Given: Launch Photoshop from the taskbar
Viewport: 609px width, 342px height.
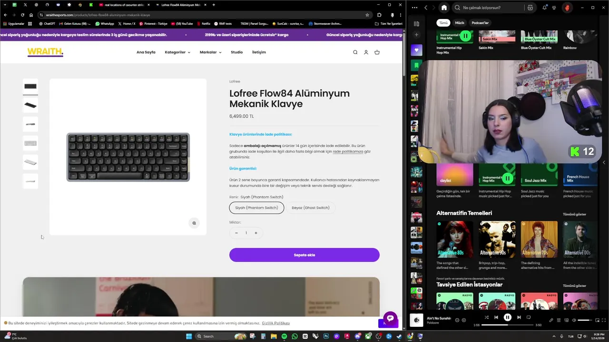Looking at the screenshot, I should point(326,336).
